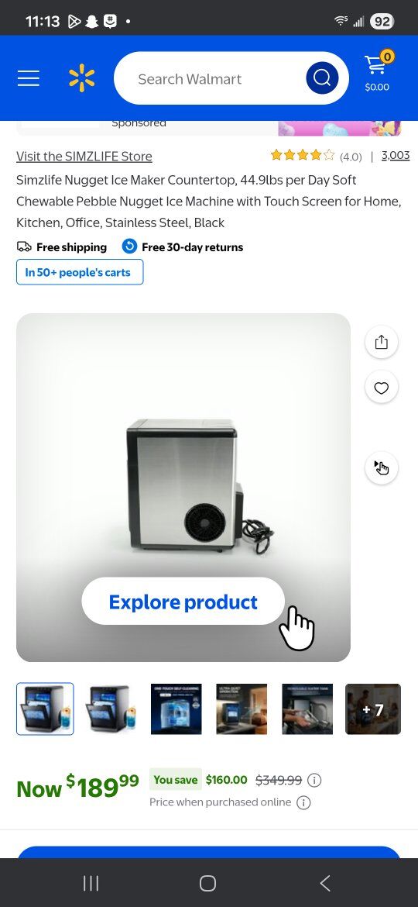Open info icon next to $349.99 price
This screenshot has height=907, width=418.
tap(314, 781)
